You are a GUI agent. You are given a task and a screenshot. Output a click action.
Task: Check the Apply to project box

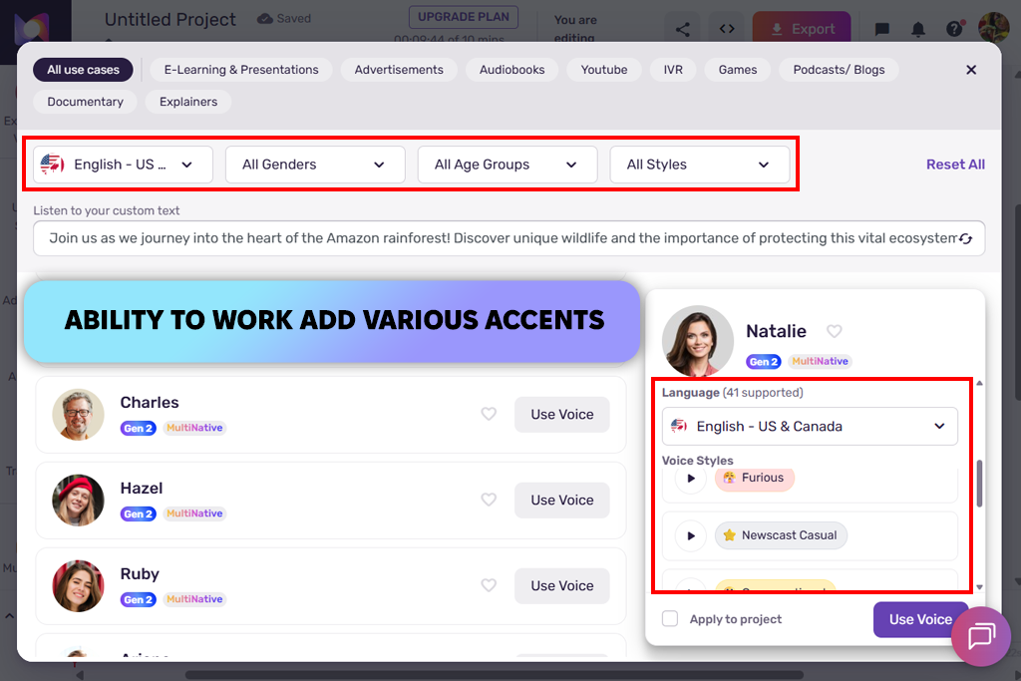[x=670, y=618]
